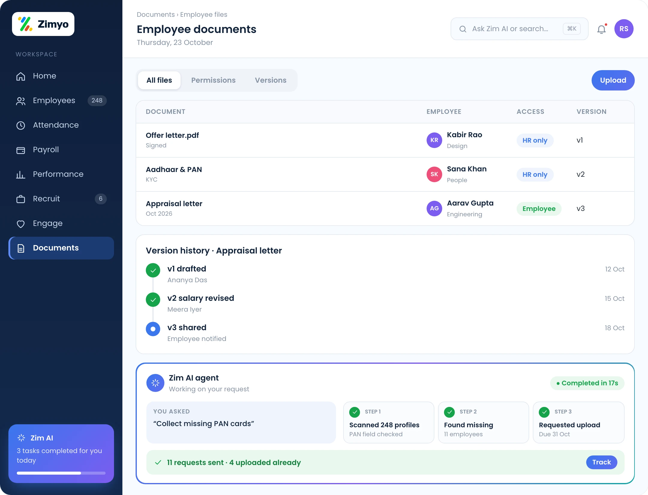Click the checkmark beside 11 requests sent
The image size is (648, 495).
pos(158,462)
